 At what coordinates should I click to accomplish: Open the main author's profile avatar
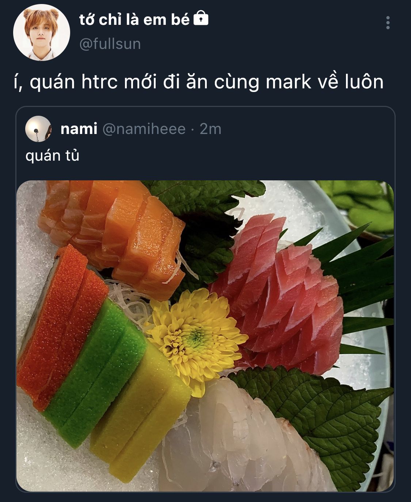(42, 32)
